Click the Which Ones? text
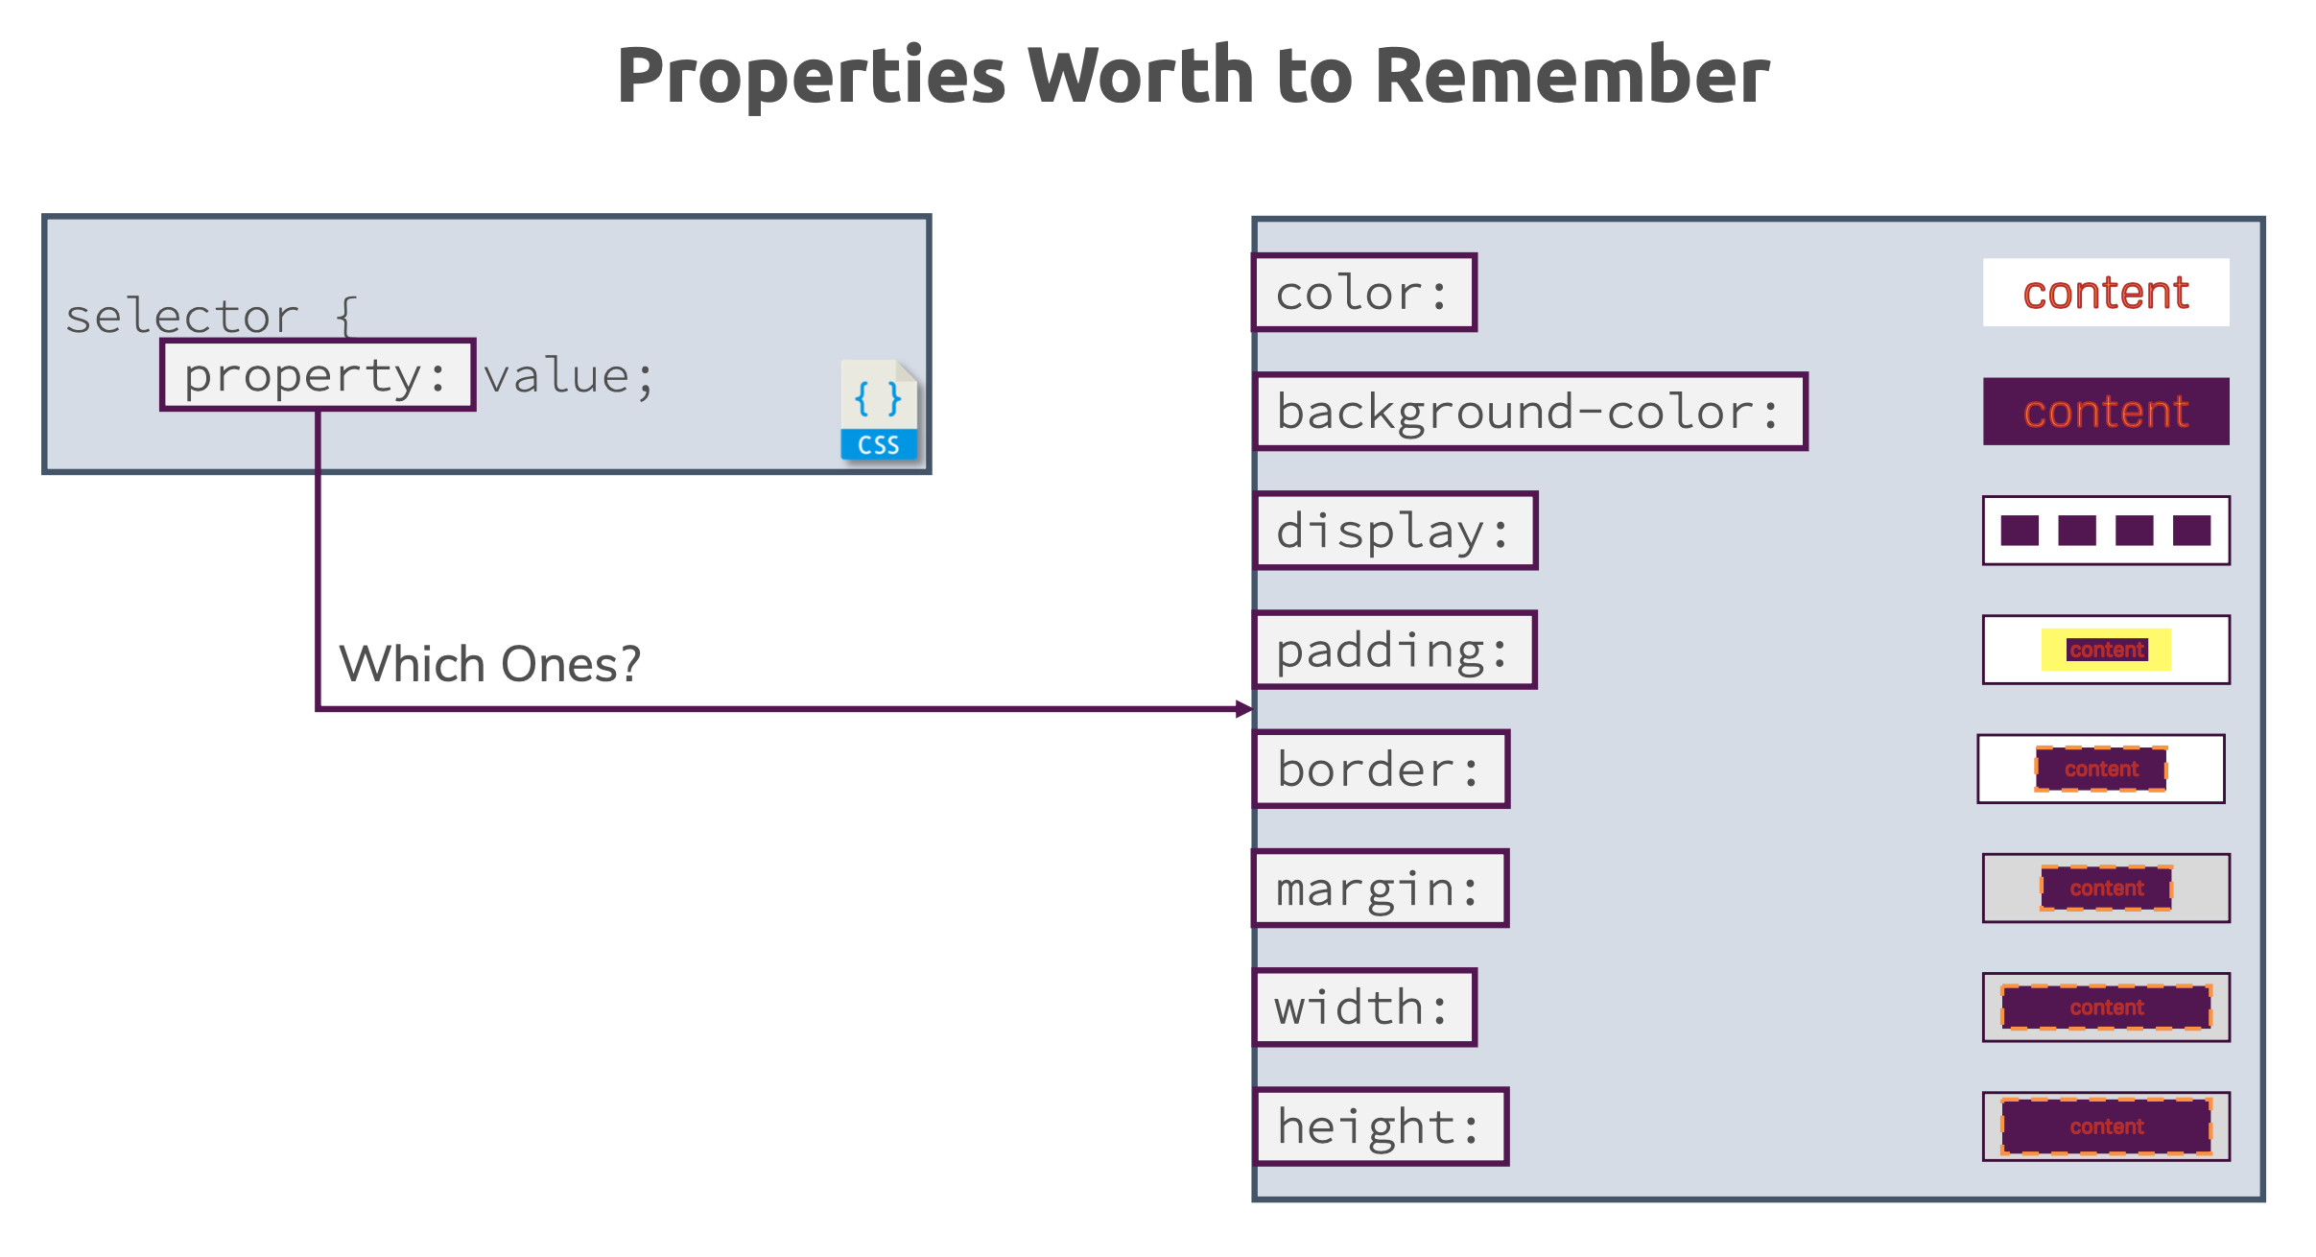Viewport: 2316px width, 1257px height. pyautogui.click(x=490, y=664)
